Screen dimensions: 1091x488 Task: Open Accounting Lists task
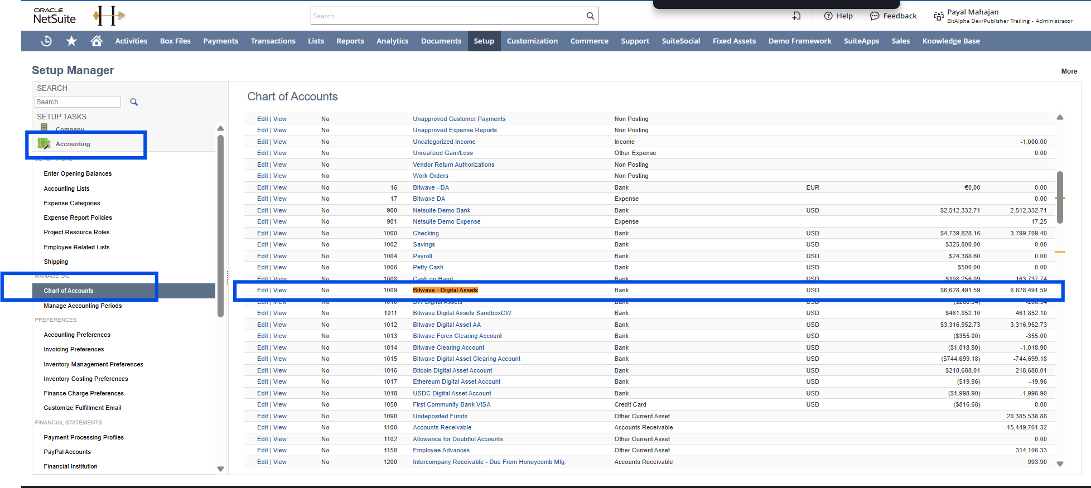[x=66, y=189]
